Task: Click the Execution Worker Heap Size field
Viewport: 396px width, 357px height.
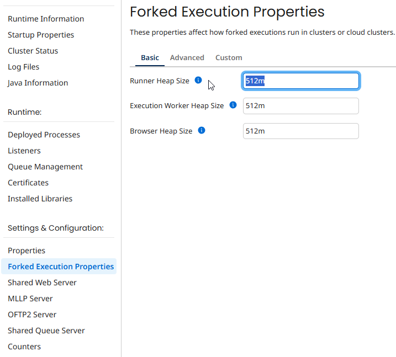Action: 301,106
